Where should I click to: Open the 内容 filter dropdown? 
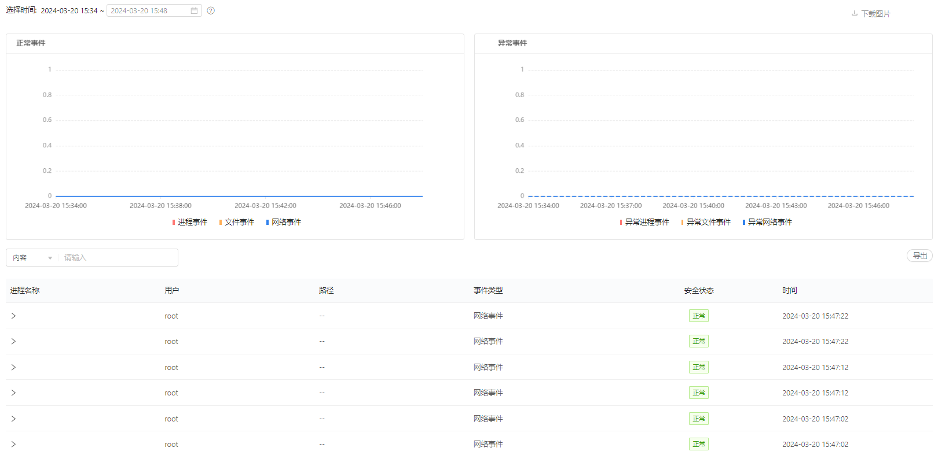[32, 258]
